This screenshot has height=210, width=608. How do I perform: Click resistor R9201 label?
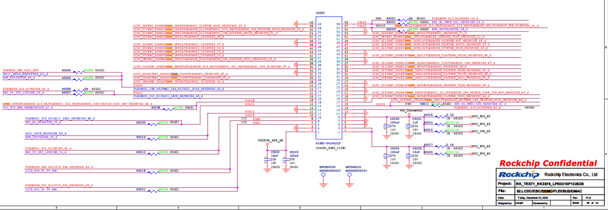point(391,22)
